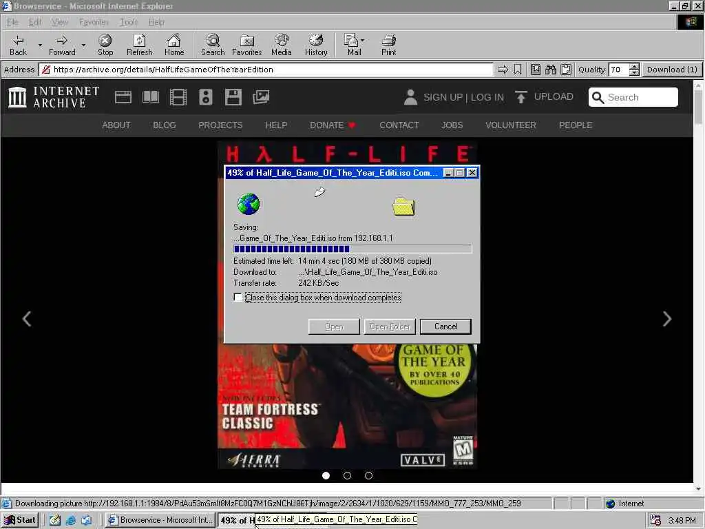Click the Internet Explorer quick launch icon
705x529 pixels.
(x=71, y=521)
